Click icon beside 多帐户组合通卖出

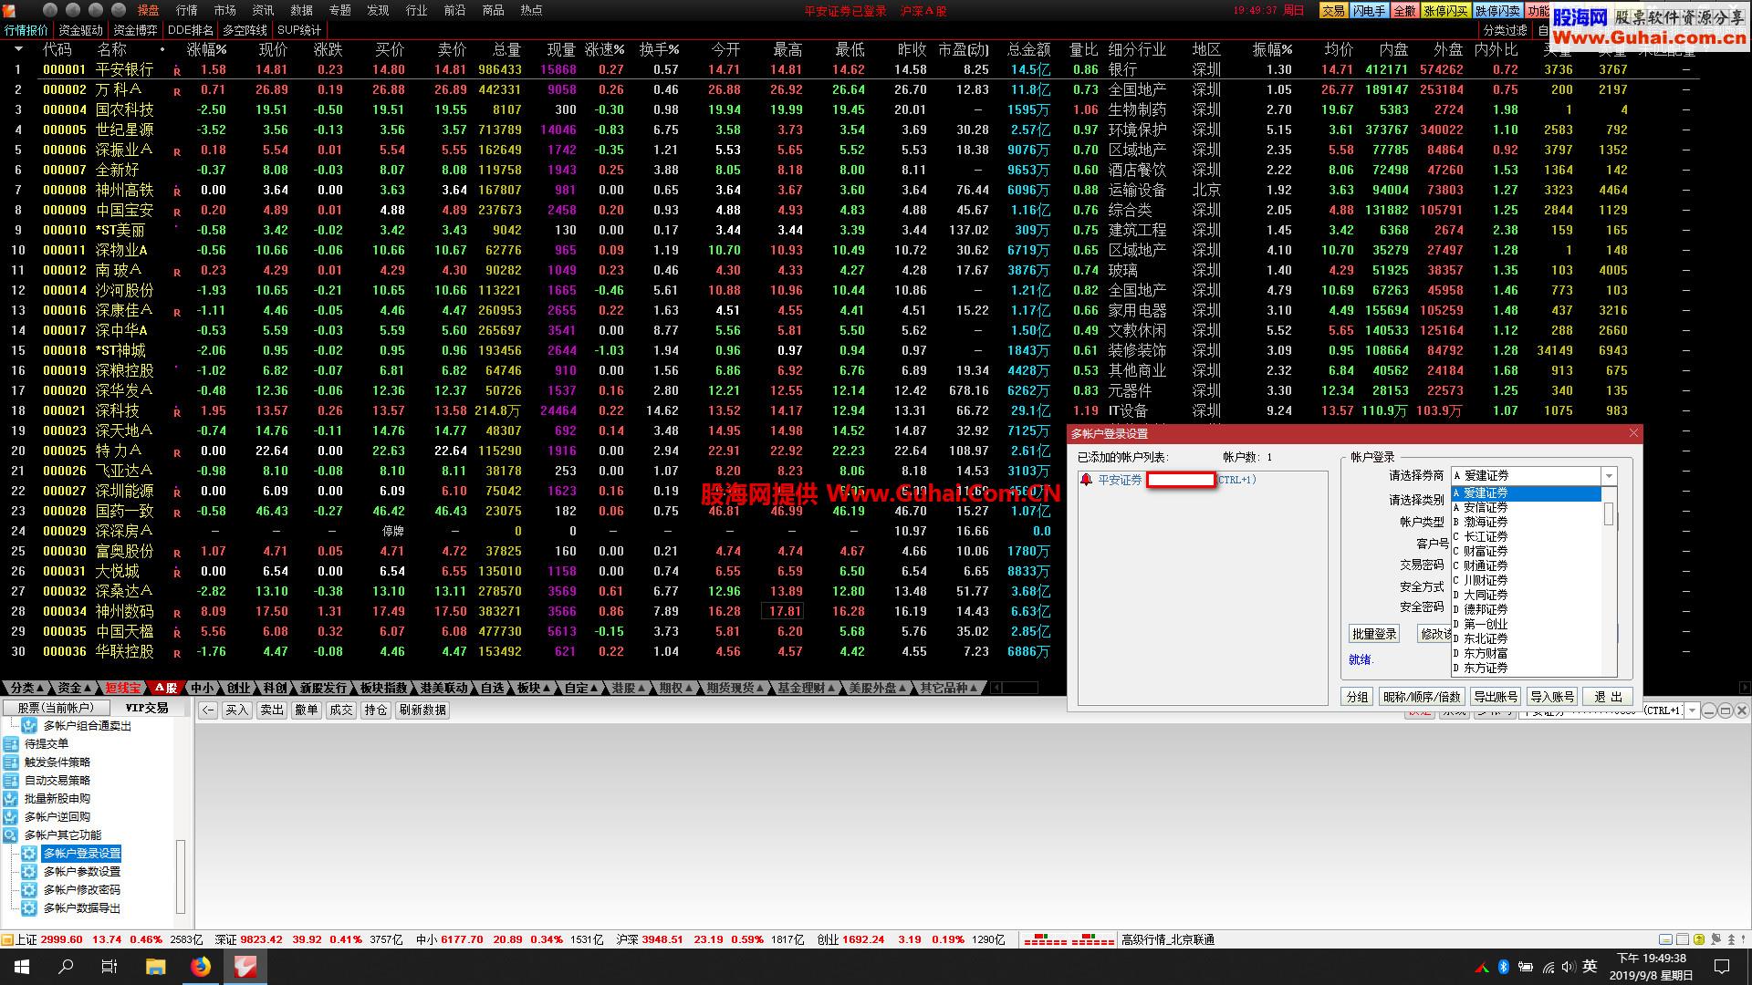pyautogui.click(x=29, y=726)
